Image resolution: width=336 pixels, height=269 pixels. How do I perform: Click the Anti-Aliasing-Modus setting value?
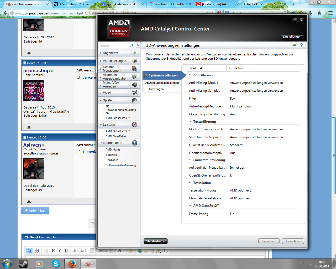pyautogui.click(x=256, y=83)
